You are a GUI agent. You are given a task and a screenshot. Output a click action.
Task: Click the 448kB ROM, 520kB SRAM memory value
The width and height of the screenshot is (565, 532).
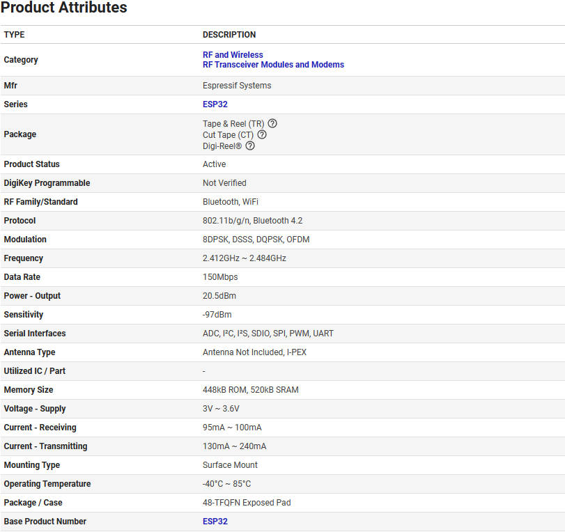point(250,390)
